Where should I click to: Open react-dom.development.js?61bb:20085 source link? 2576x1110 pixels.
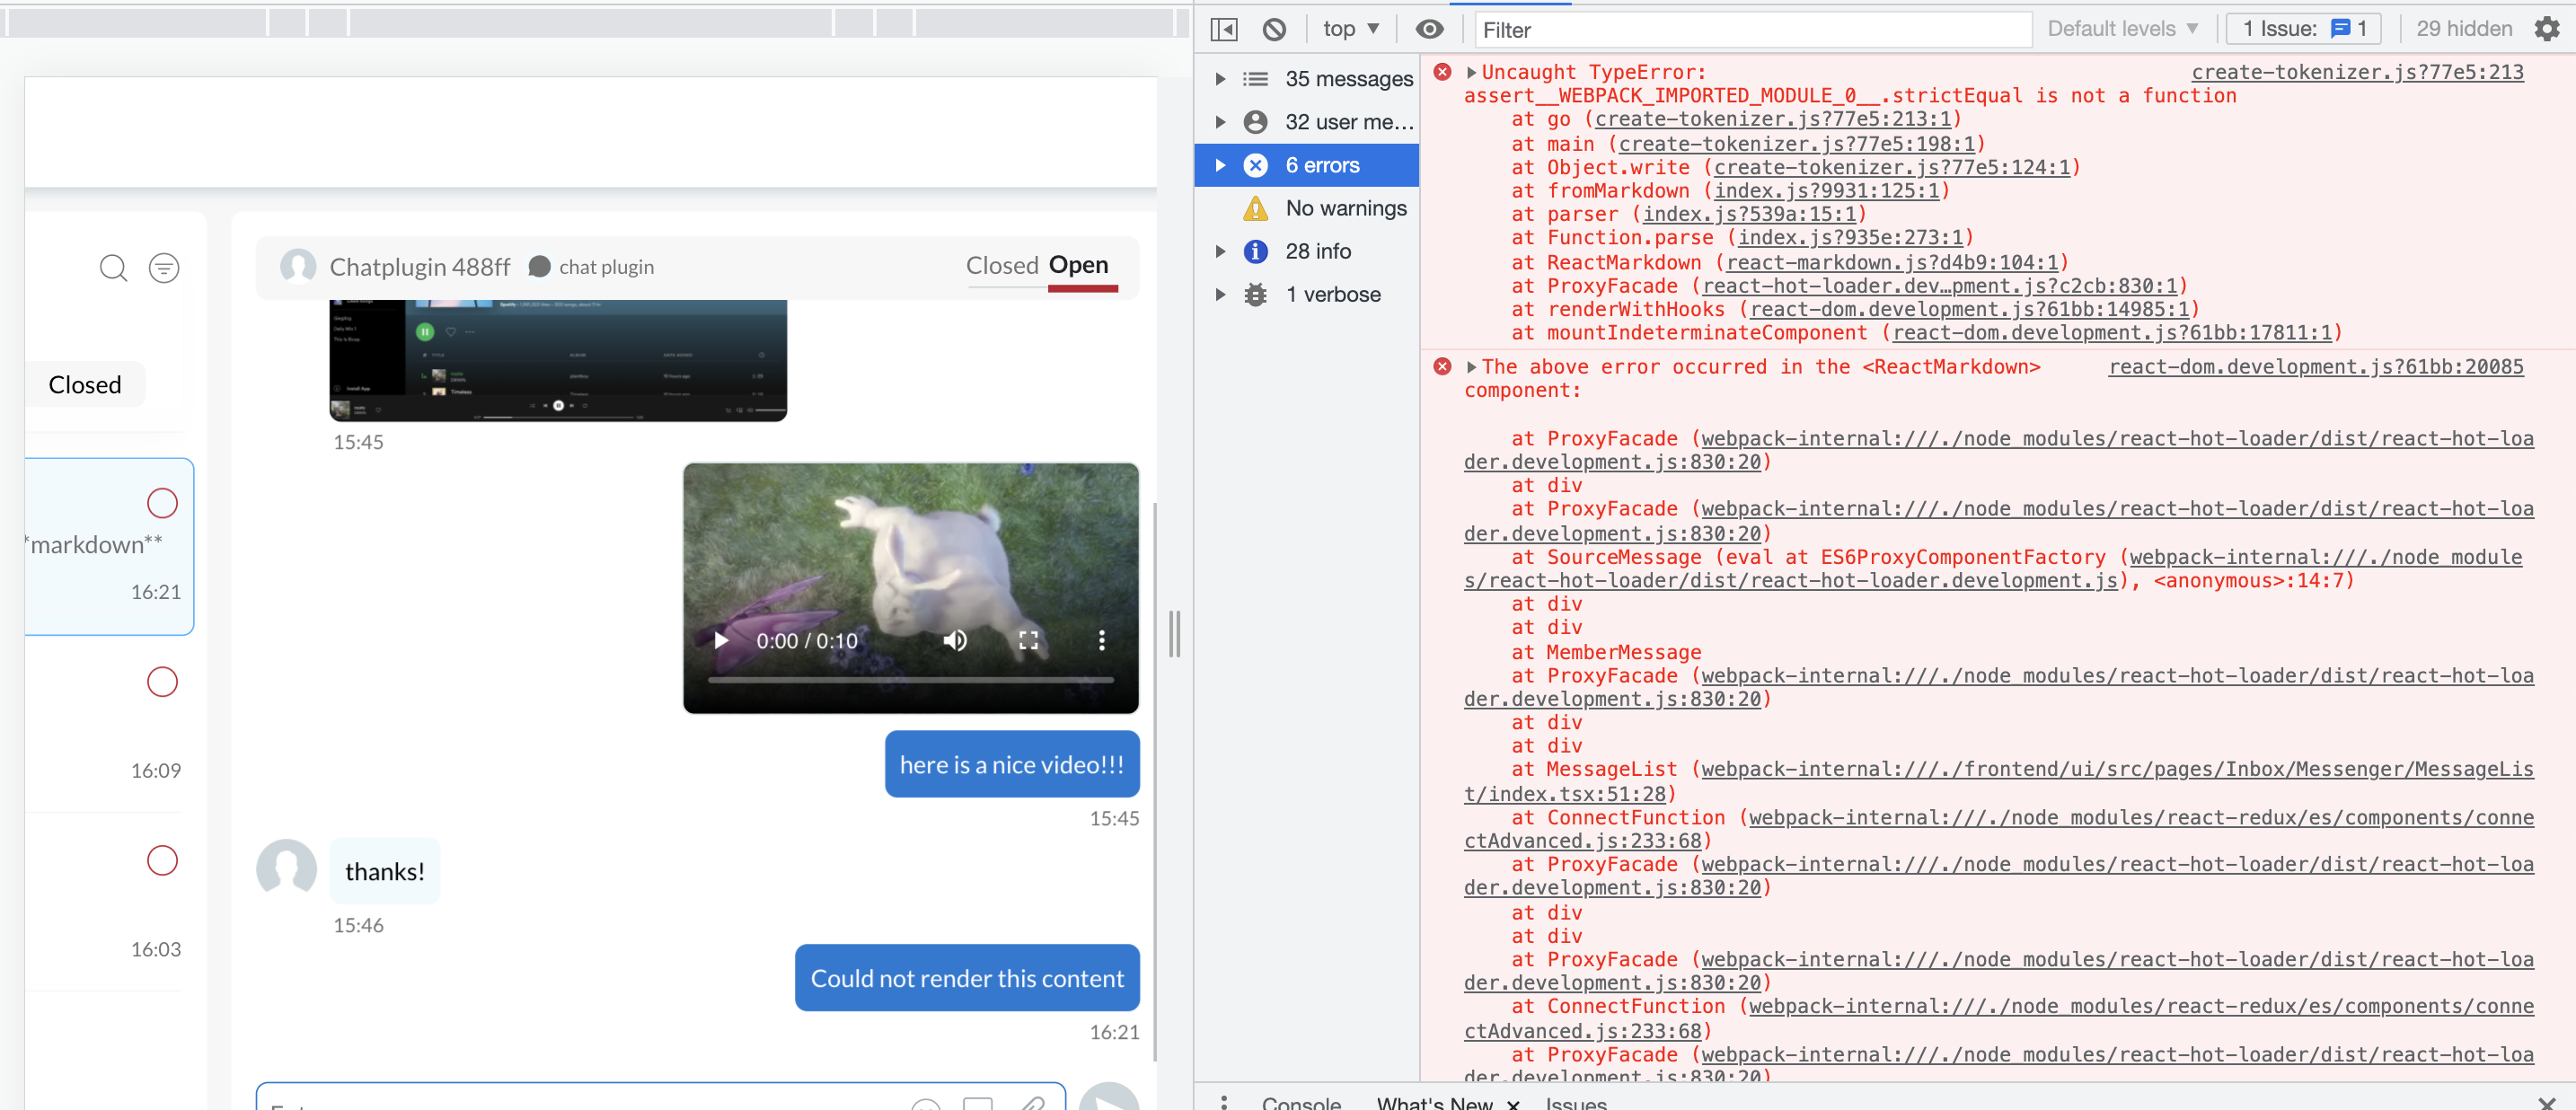click(2315, 367)
